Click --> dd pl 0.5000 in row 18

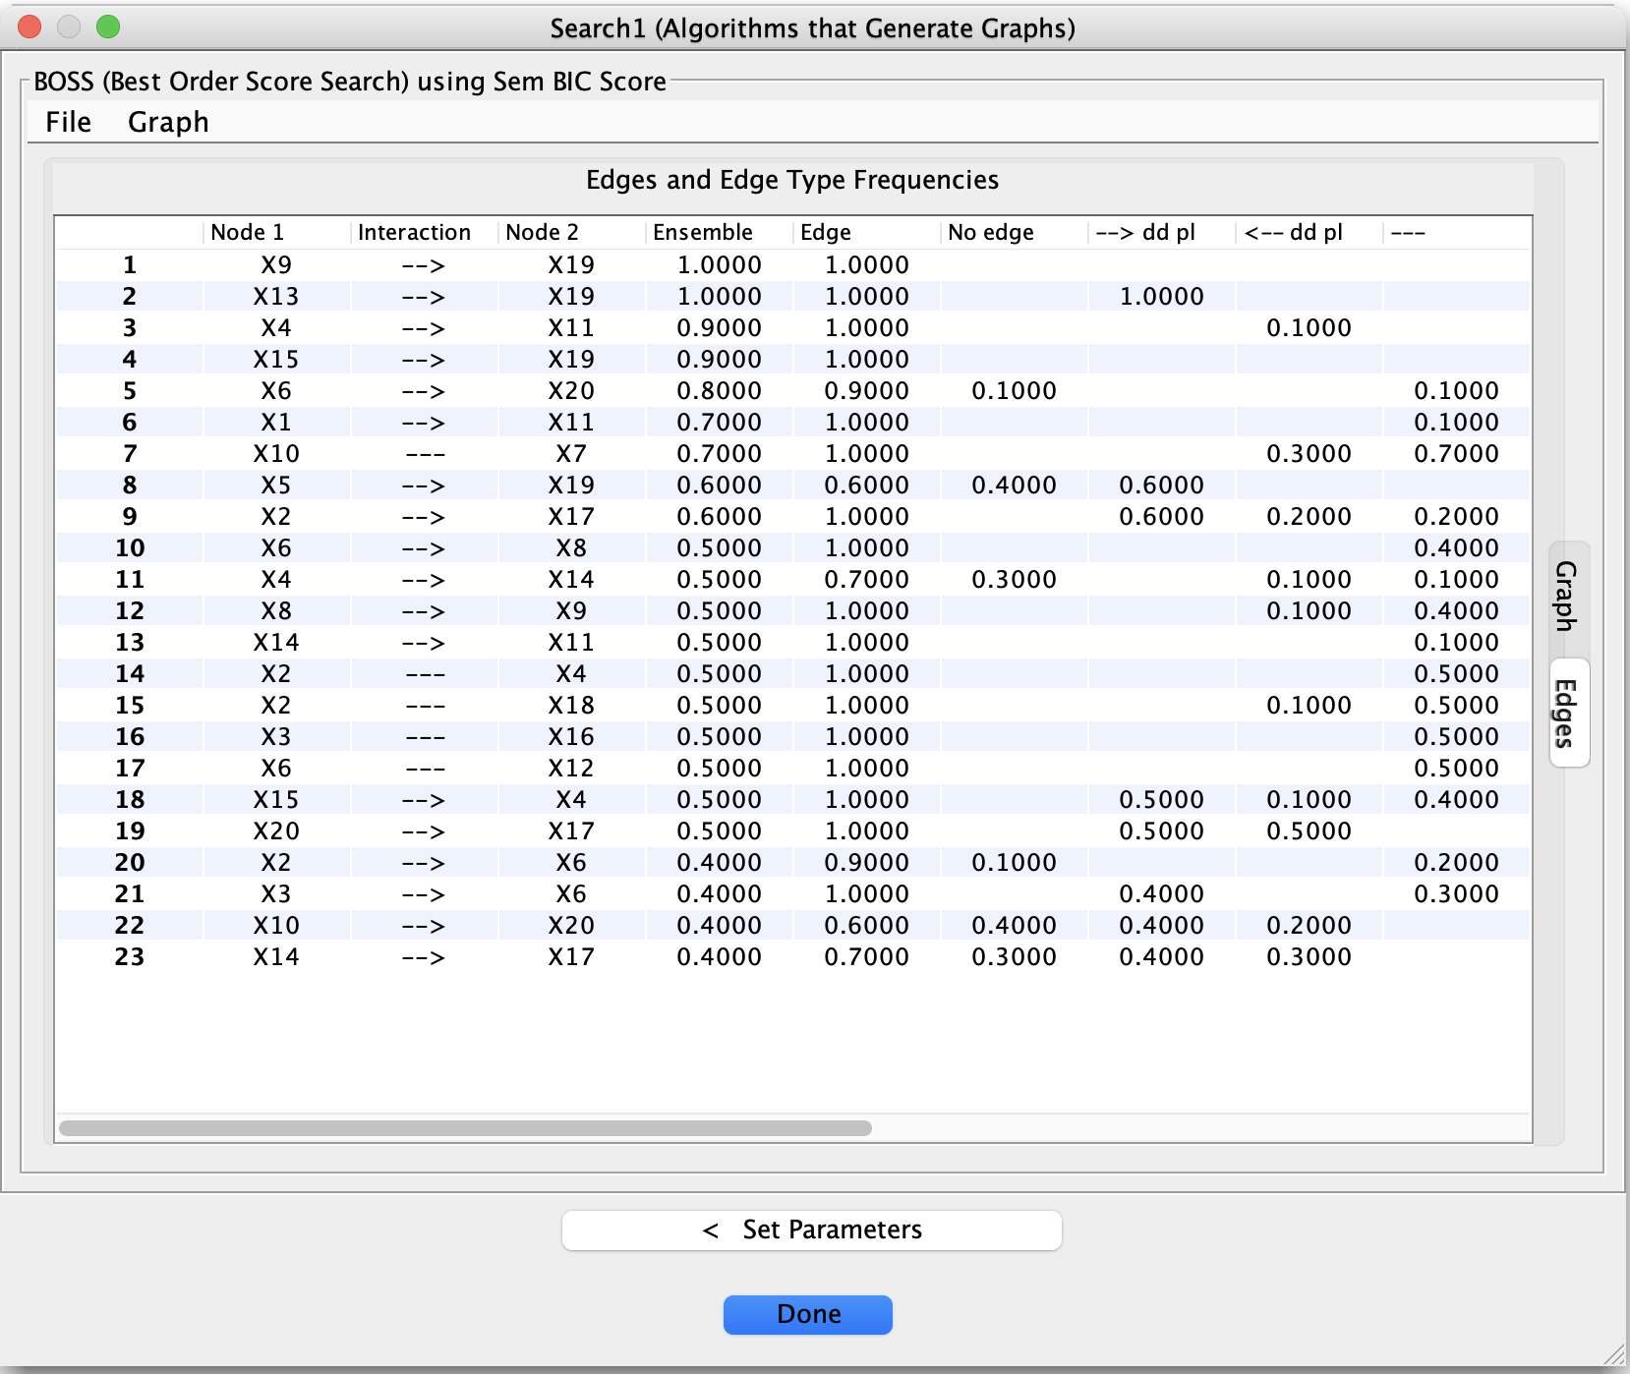(1161, 799)
